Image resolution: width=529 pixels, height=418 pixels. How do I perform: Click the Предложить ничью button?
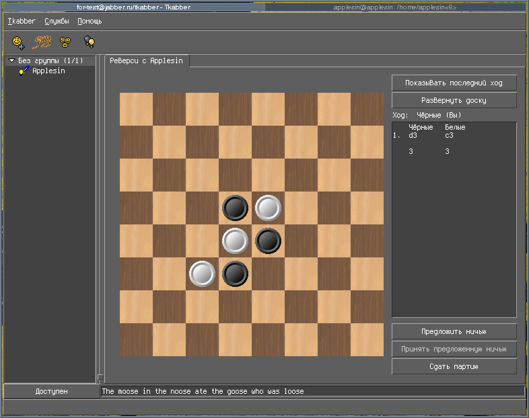point(454,331)
